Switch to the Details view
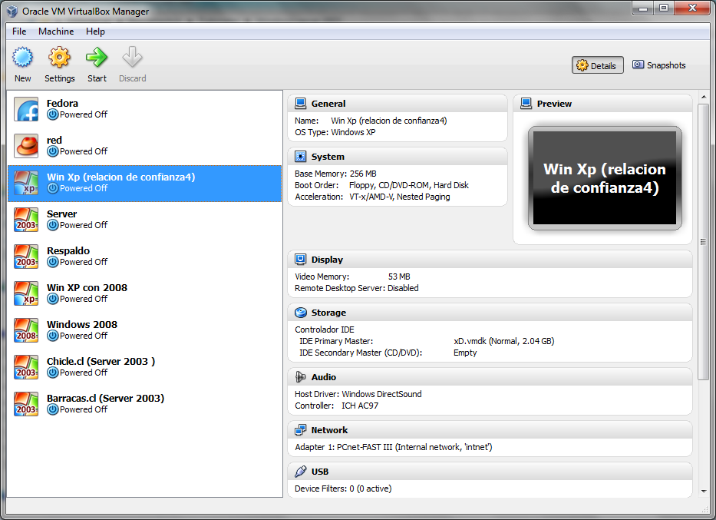 [597, 65]
